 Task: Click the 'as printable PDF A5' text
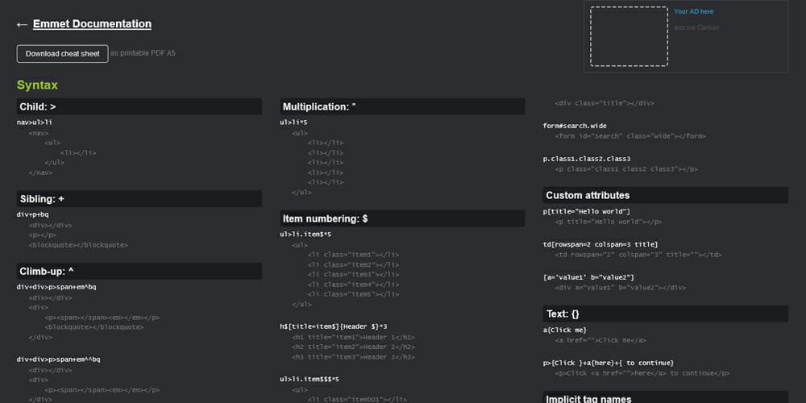coord(143,53)
